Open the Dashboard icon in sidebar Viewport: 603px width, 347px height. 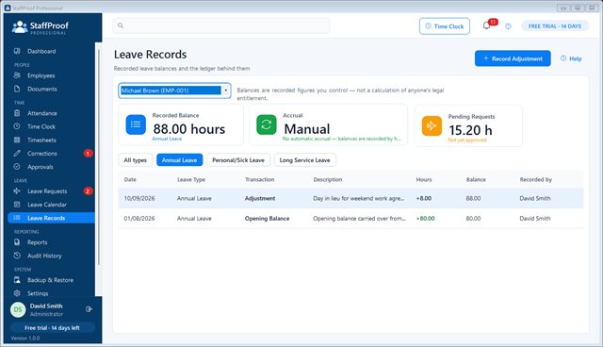pyautogui.click(x=17, y=51)
